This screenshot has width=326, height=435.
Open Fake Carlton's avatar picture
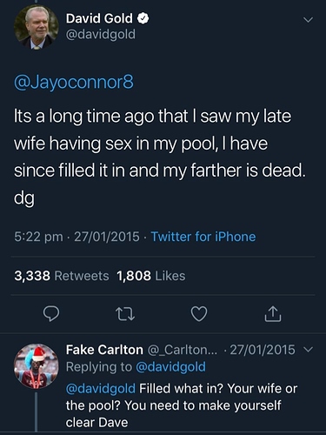[x=37, y=366]
